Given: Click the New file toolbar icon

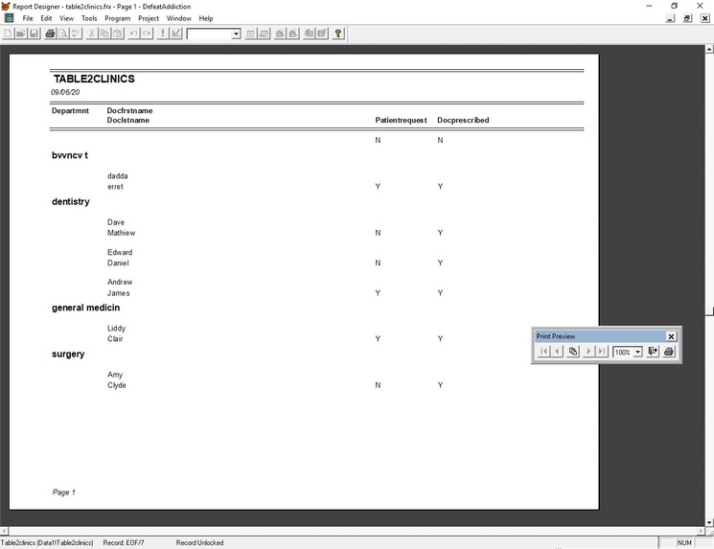Looking at the screenshot, I should [9, 34].
